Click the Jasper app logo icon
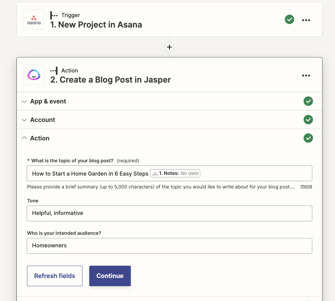335x301 pixels. point(34,75)
